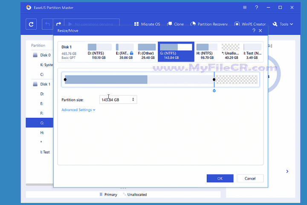Select the E: (FAT) 39.86 GB partition block
Viewport: 307px width, 205px height.
tap(125, 52)
